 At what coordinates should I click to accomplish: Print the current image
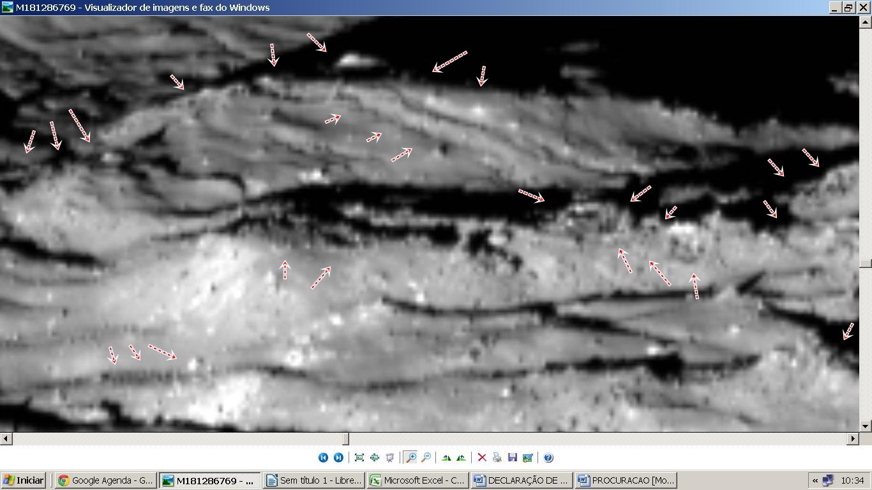(x=497, y=457)
